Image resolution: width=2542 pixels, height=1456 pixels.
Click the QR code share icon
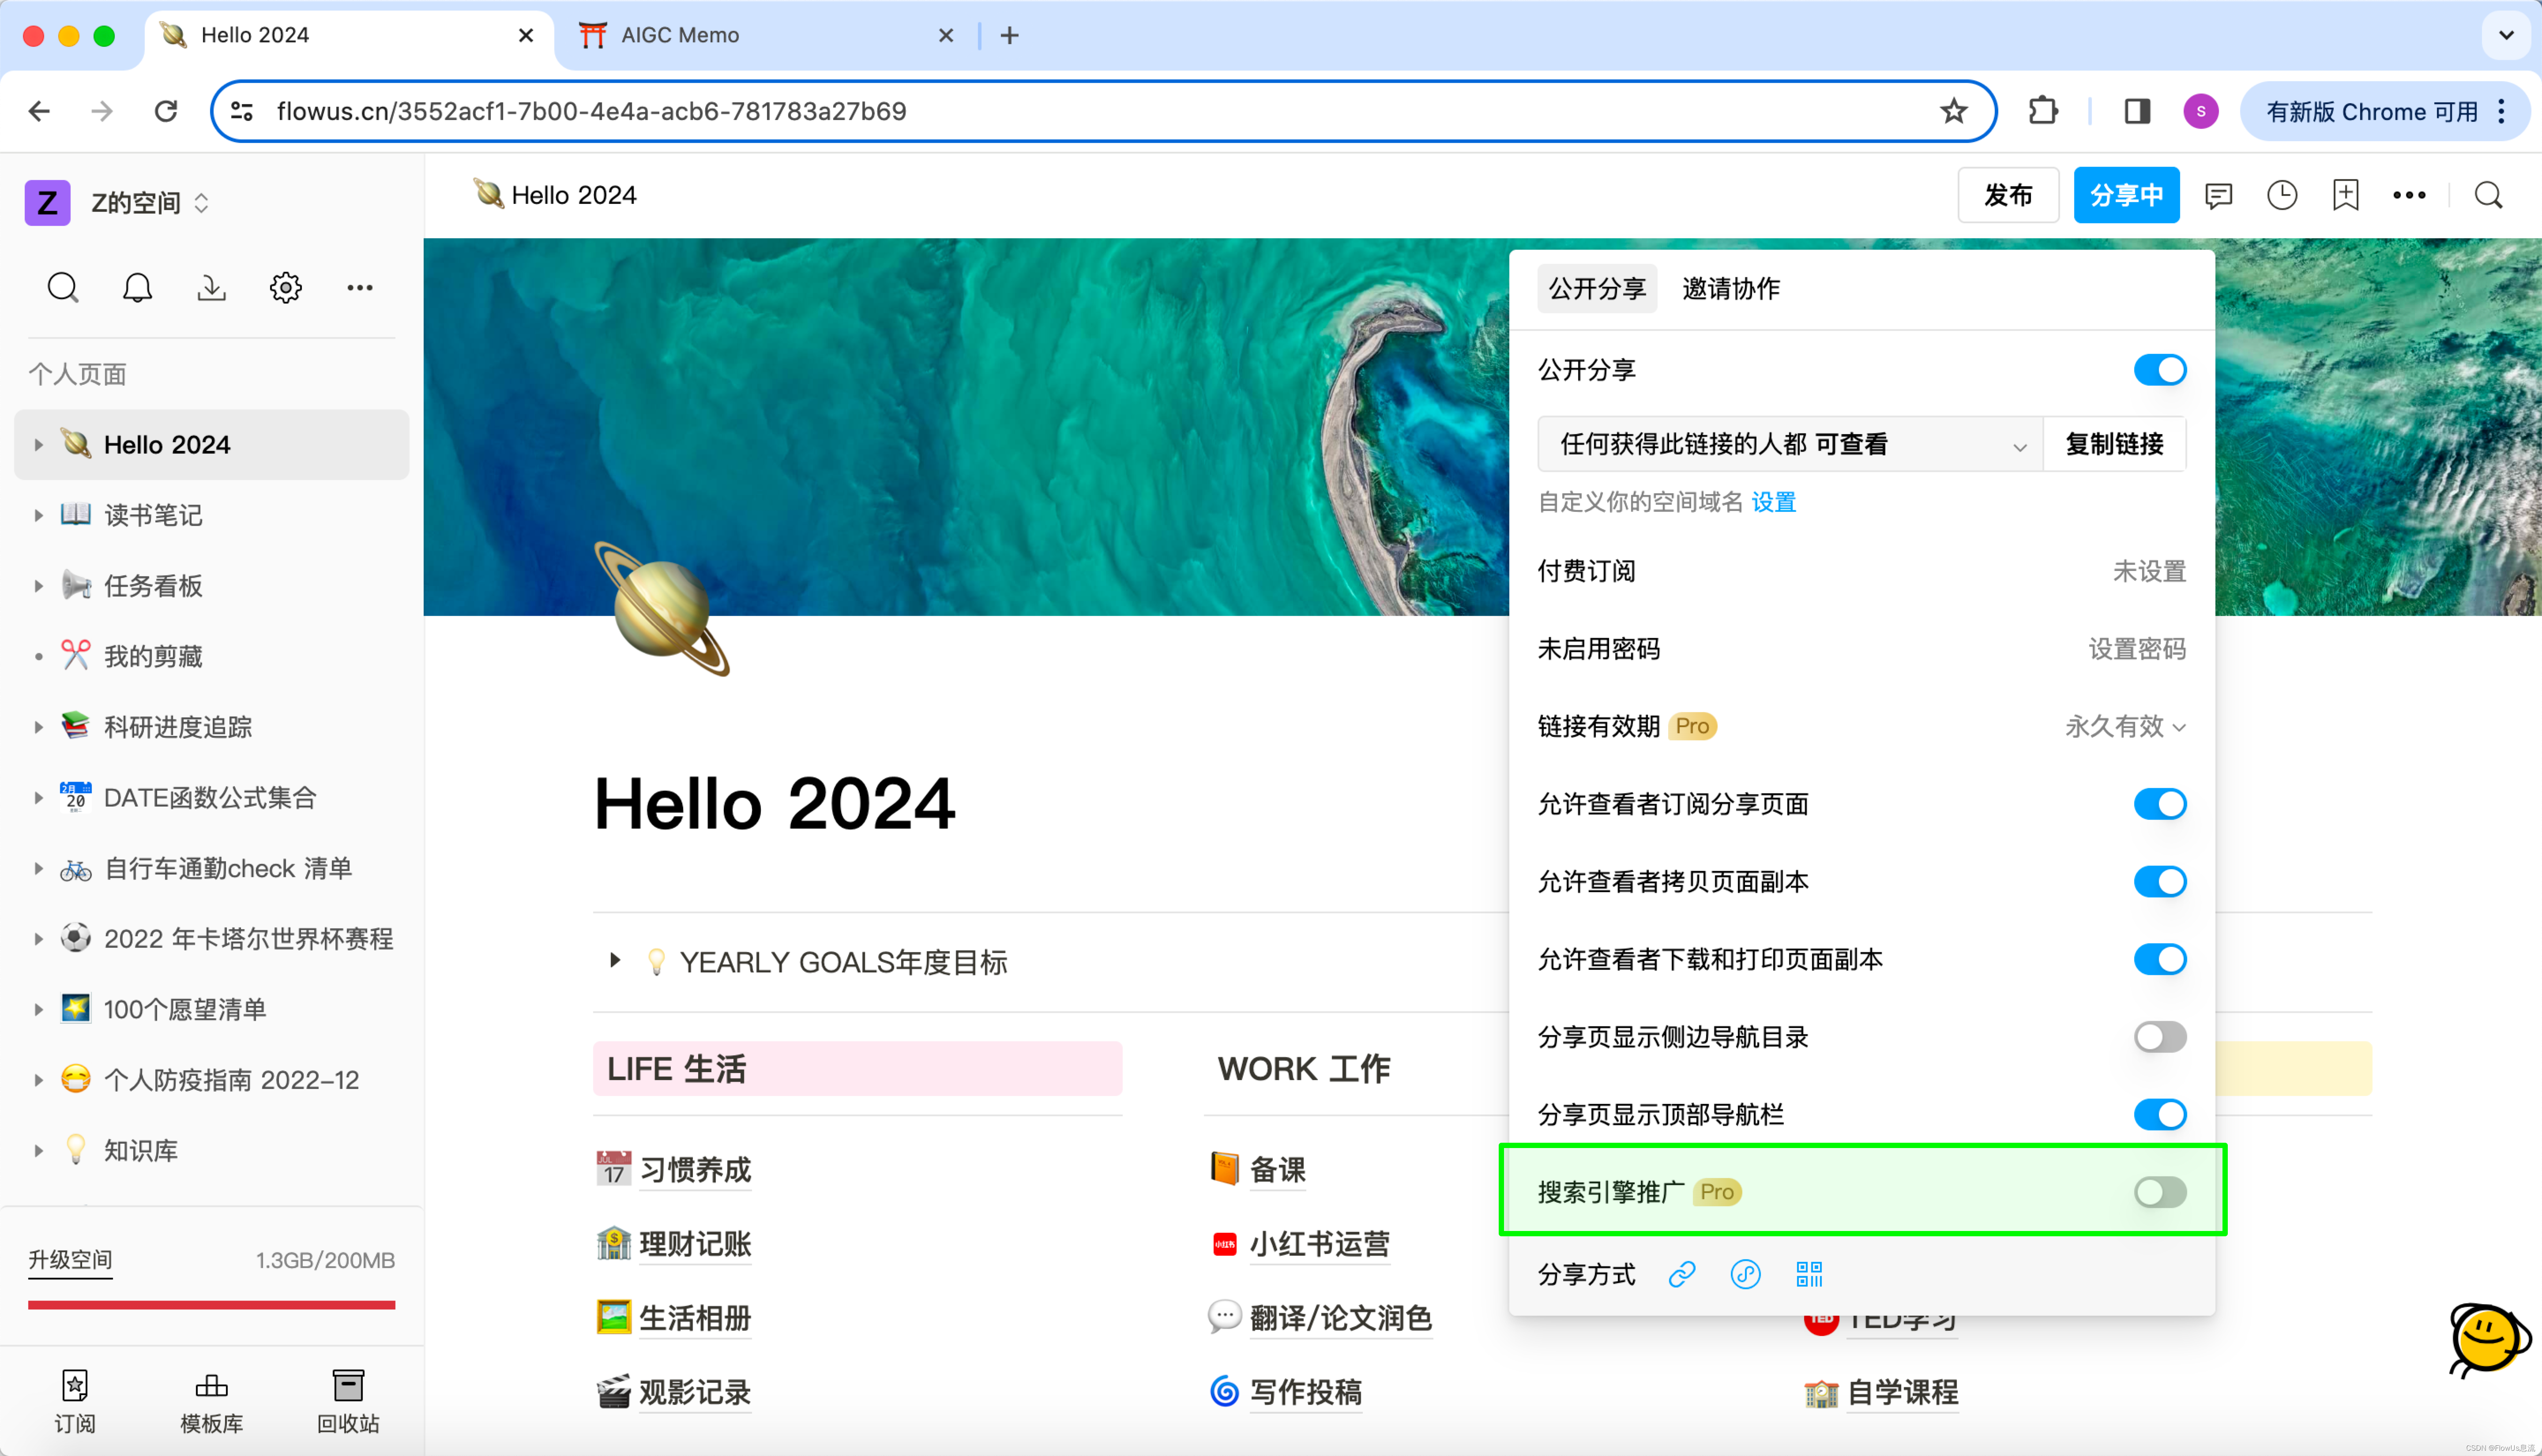pyautogui.click(x=1809, y=1274)
